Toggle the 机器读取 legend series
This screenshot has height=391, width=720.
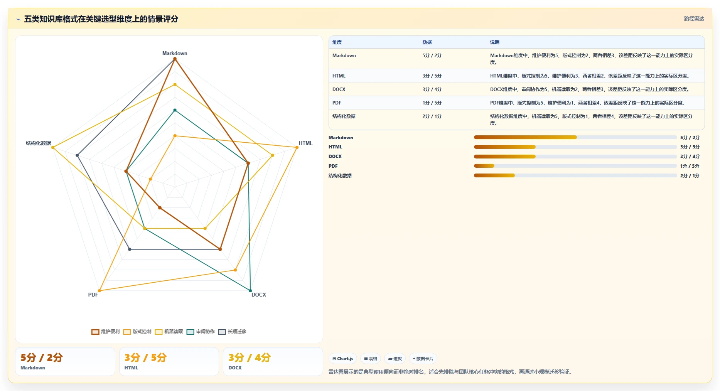(x=169, y=332)
